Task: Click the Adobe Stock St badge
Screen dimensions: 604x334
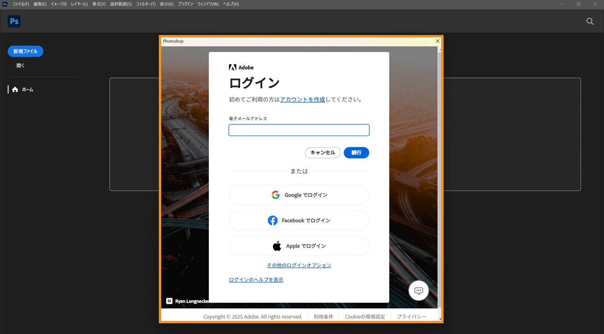Action: tap(169, 301)
